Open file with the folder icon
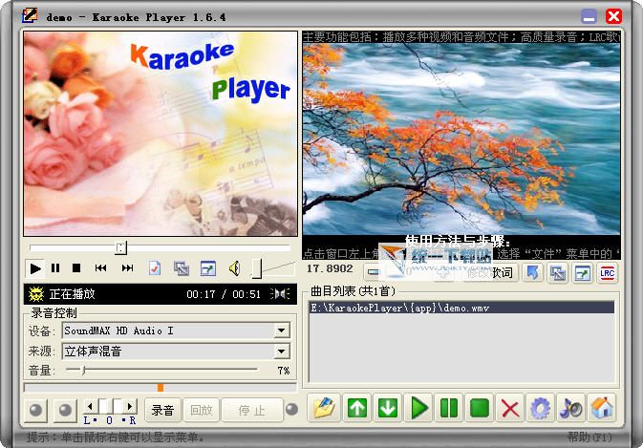This screenshot has height=448, width=643. [325, 409]
